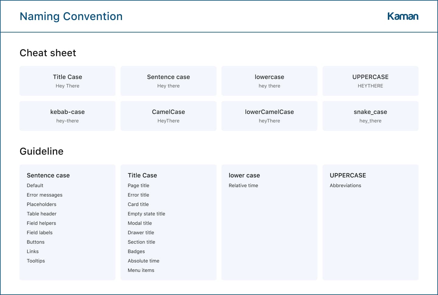Click the 'Title Case' guideline heading
This screenshot has width=438, height=295.
click(142, 175)
